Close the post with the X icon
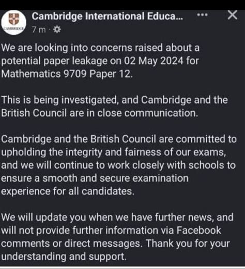 tap(233, 15)
